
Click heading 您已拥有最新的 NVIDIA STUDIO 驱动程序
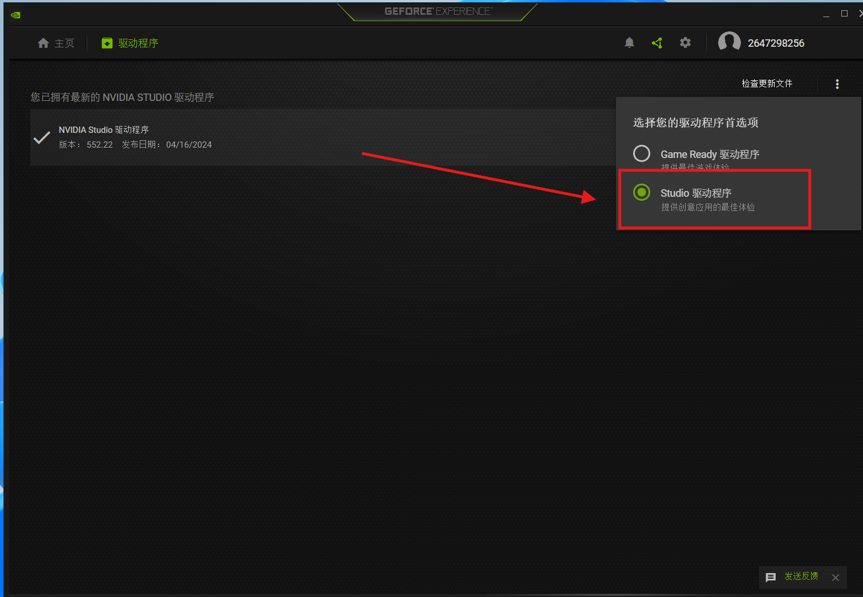(x=123, y=98)
